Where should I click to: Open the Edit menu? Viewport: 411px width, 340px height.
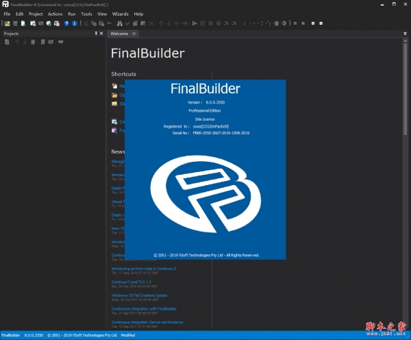(19, 14)
